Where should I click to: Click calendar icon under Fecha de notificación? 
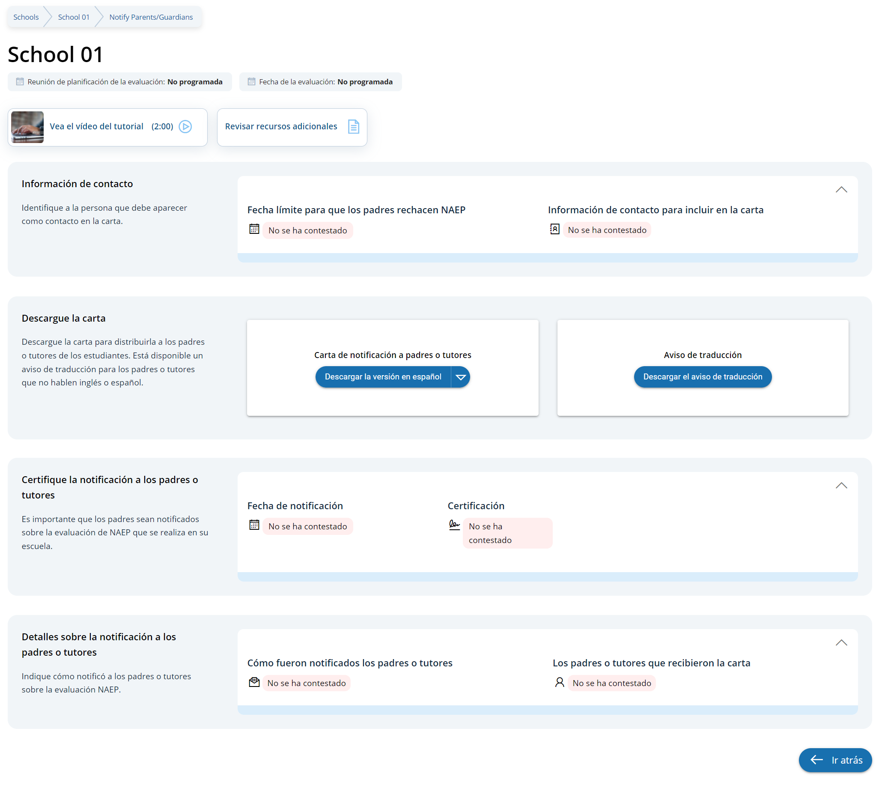254,525
